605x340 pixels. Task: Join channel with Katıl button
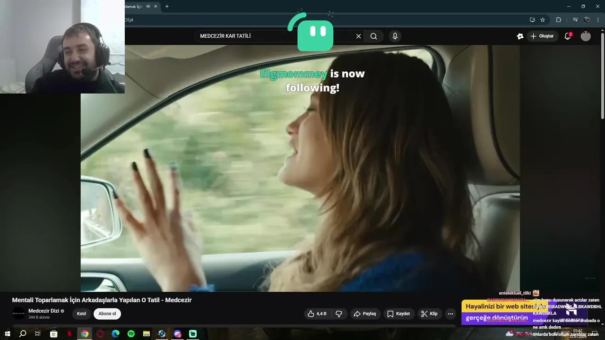tap(81, 314)
